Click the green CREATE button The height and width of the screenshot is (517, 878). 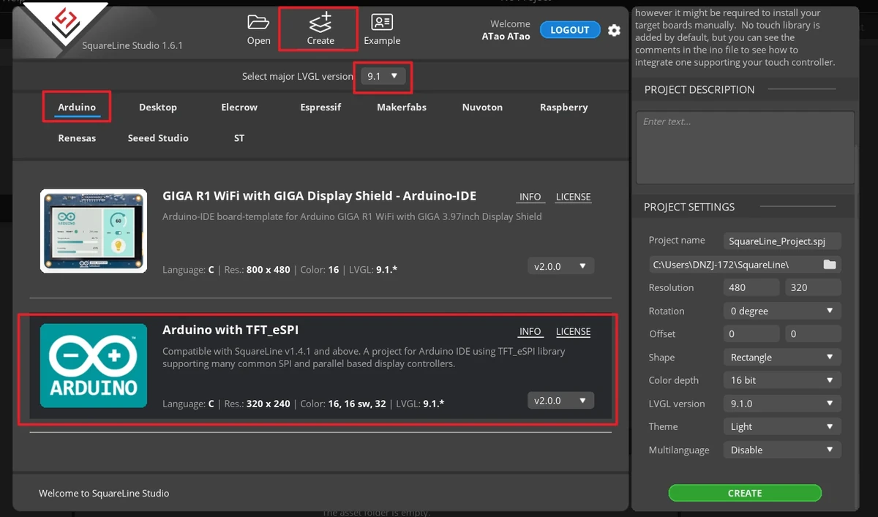point(745,493)
